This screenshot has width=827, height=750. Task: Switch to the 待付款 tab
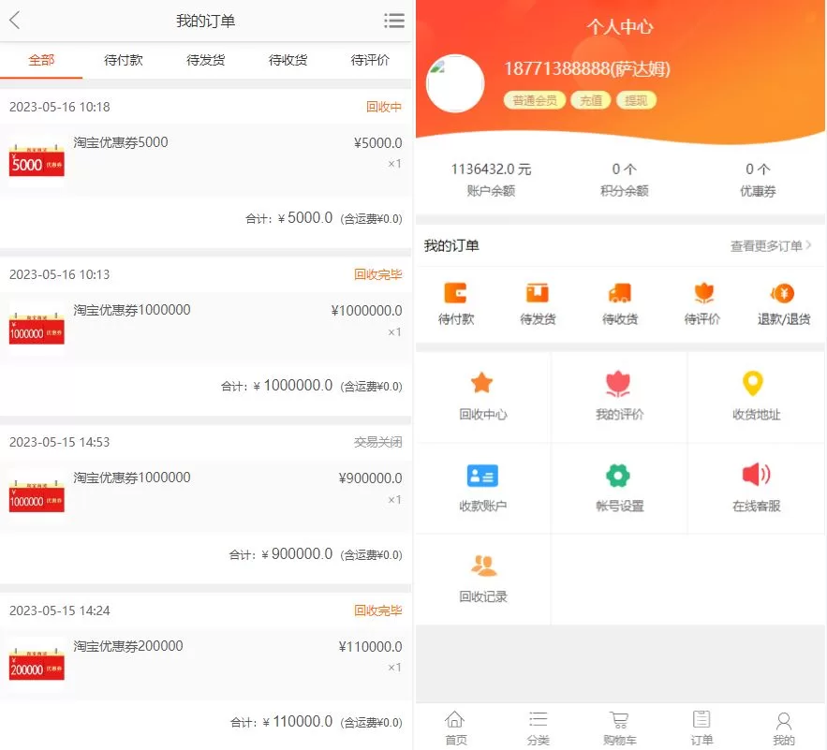[x=124, y=60]
